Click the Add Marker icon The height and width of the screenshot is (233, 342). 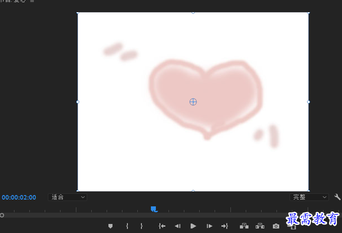pyautogui.click(x=110, y=226)
